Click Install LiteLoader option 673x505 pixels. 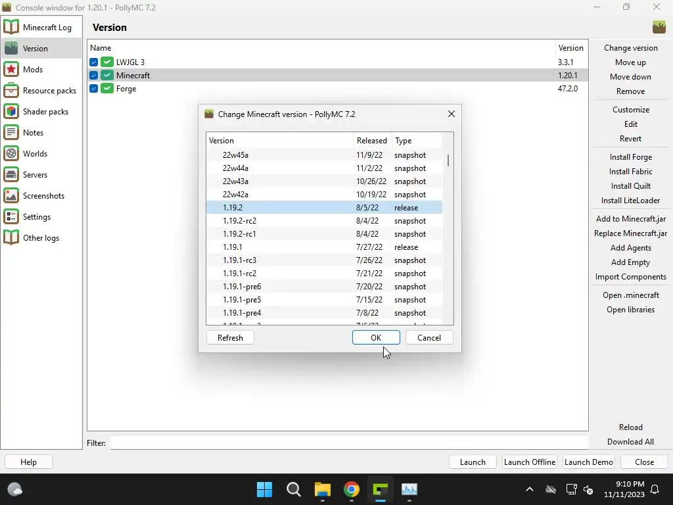point(630,201)
